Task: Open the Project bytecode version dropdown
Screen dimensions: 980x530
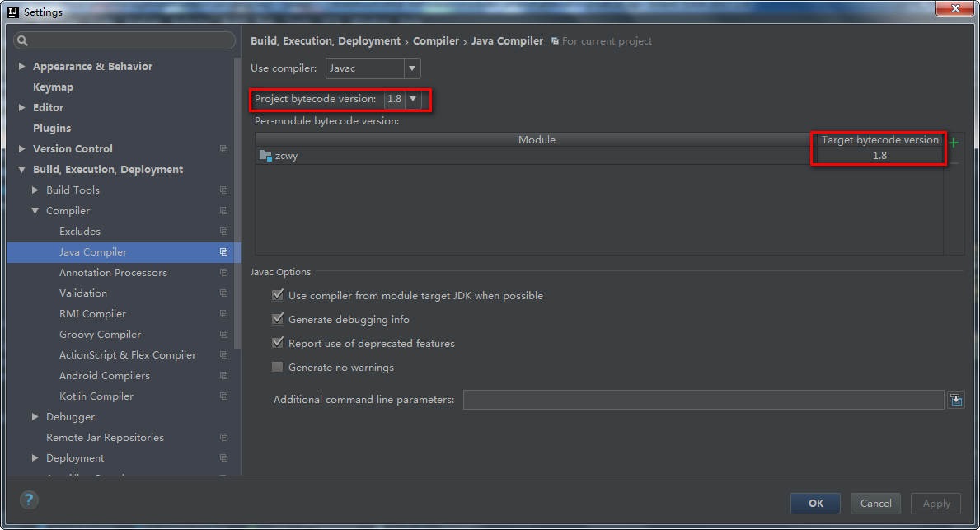Action: (x=402, y=99)
